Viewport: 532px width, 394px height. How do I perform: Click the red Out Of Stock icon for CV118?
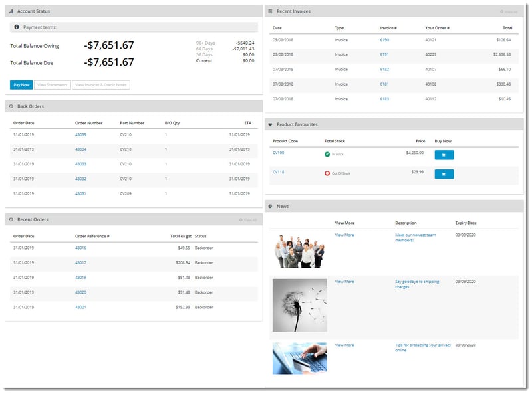coord(327,173)
